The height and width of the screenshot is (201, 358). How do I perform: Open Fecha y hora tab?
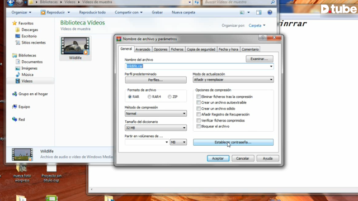pyautogui.click(x=228, y=49)
